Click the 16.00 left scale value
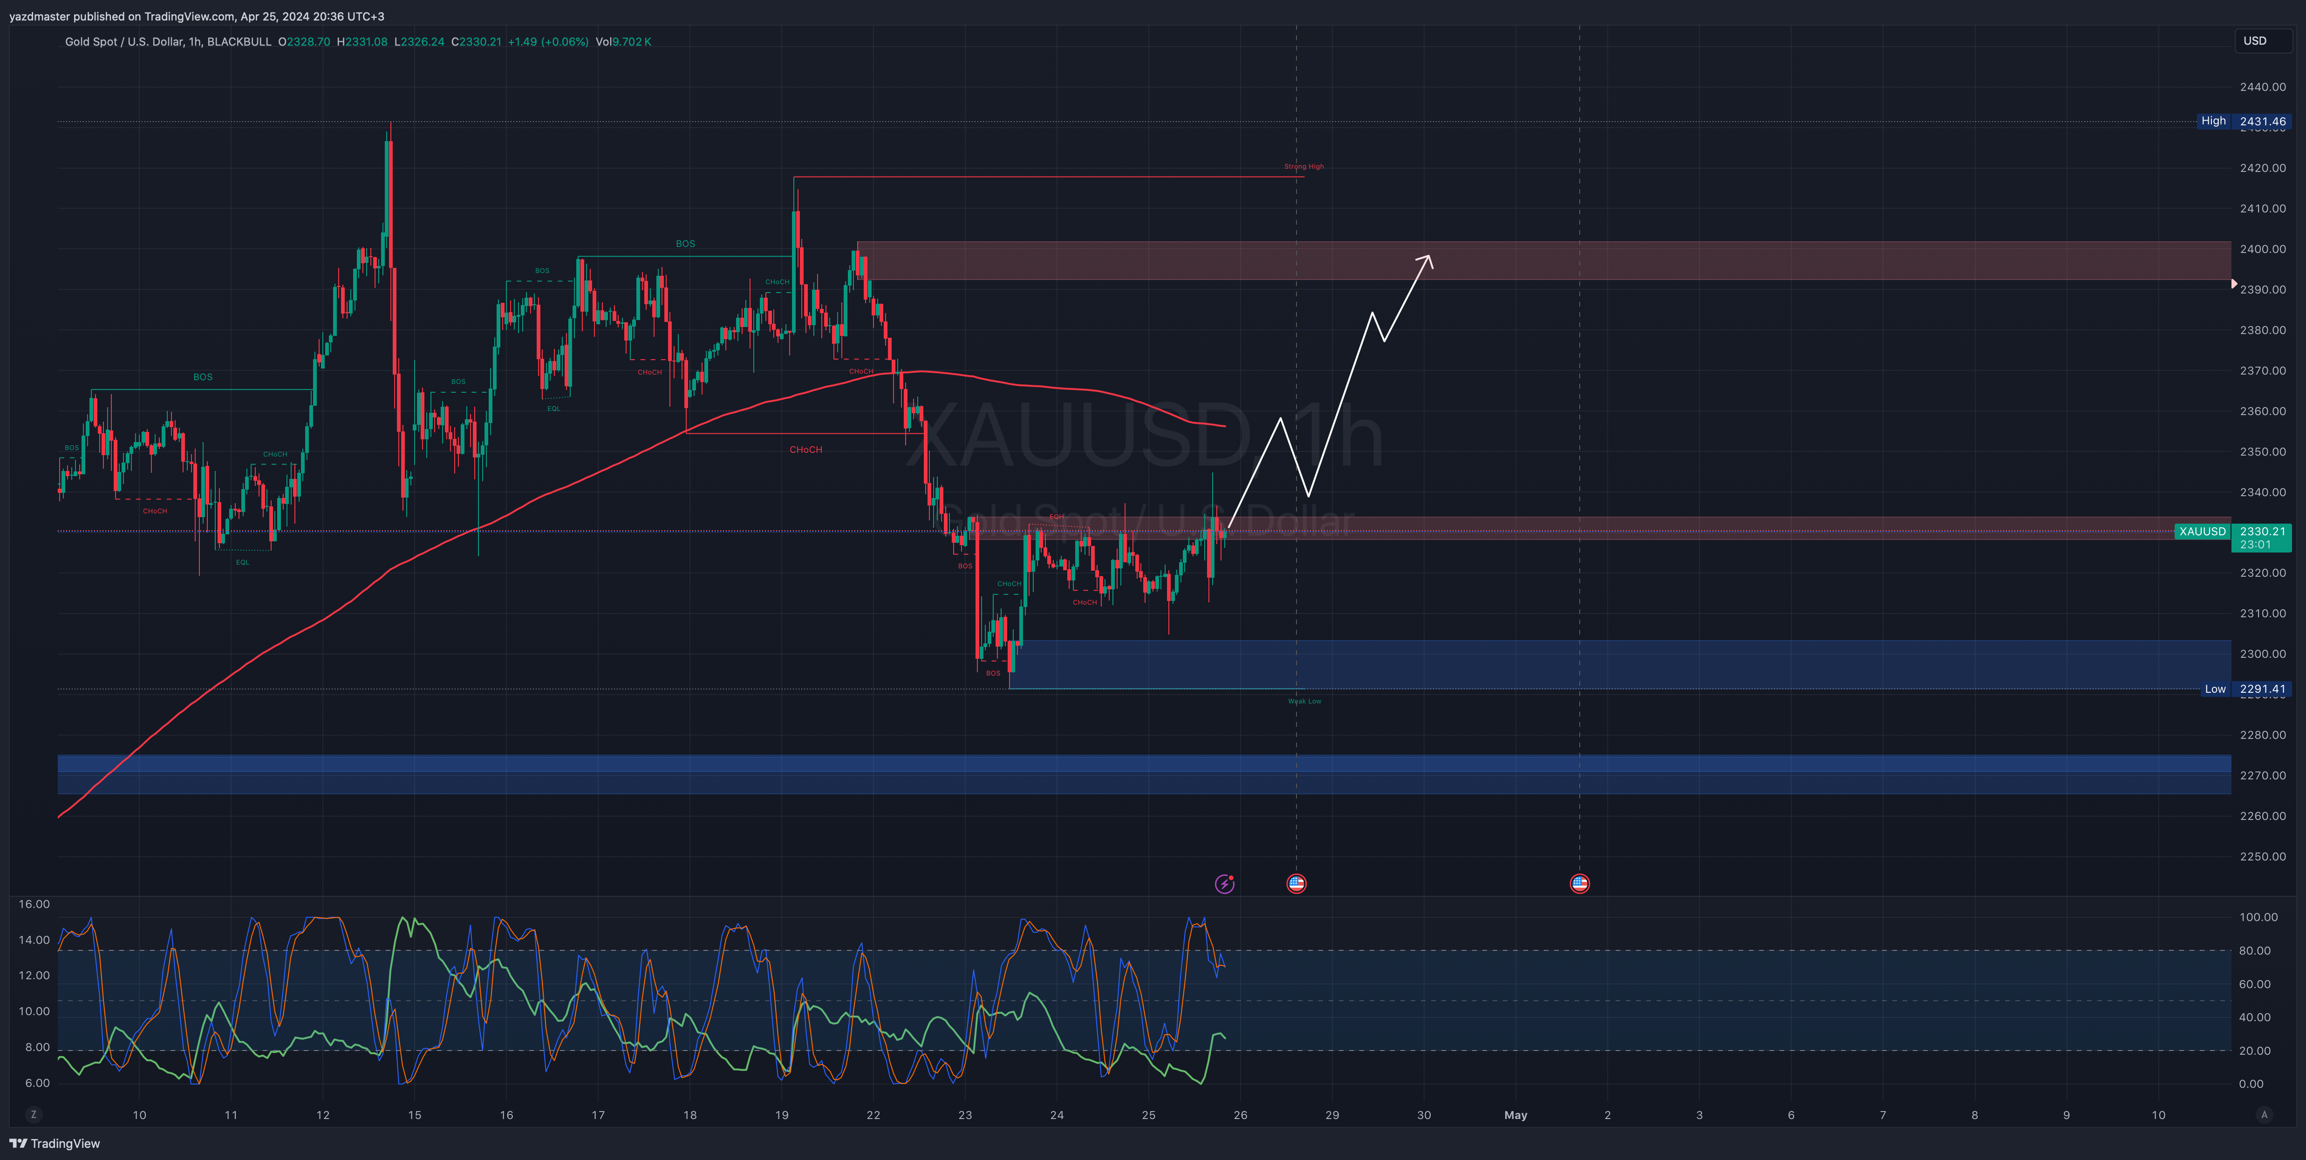Image resolution: width=2306 pixels, height=1160 pixels. (35, 904)
